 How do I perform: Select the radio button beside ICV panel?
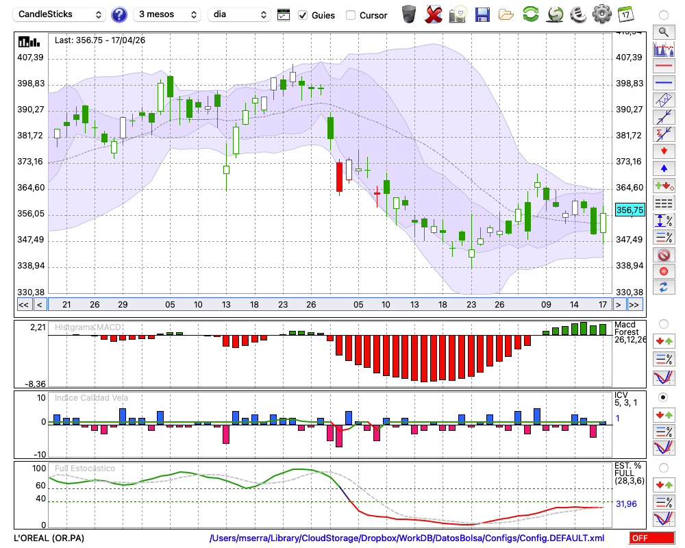(663, 397)
